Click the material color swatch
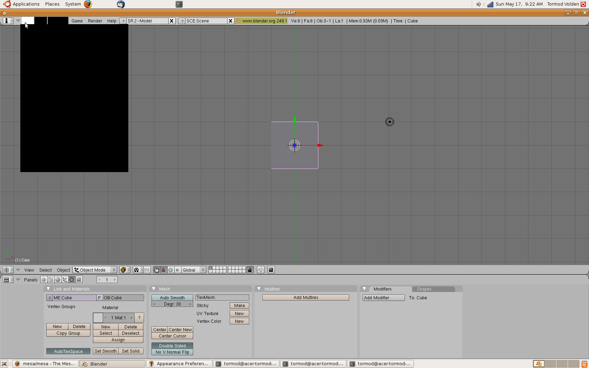This screenshot has height=368, width=589. 98,318
